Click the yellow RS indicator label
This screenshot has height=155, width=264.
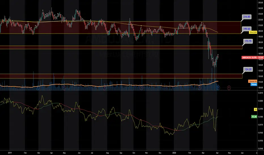tap(256, 109)
